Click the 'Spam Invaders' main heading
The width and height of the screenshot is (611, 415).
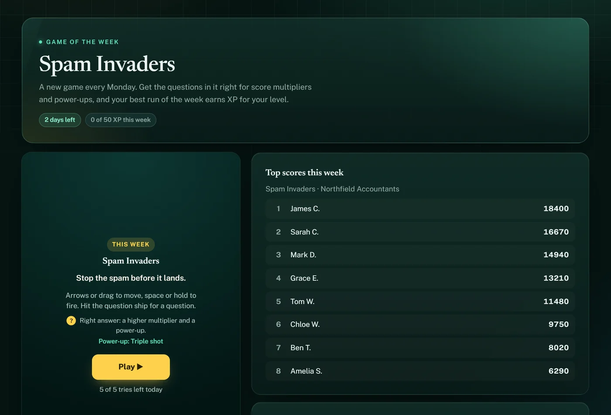point(107,64)
